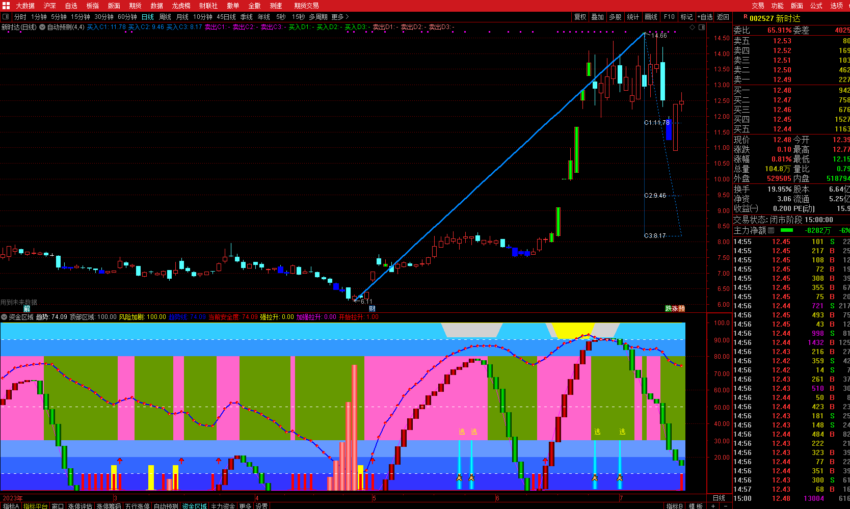This screenshot has height=509, width=850.
Task: Click the diamond icon above the chart
Action: click(x=692, y=27)
